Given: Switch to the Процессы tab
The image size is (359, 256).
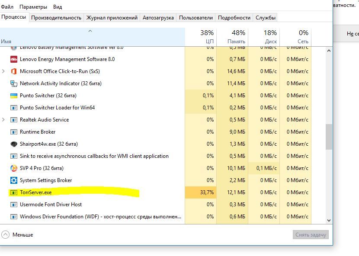Looking at the screenshot, I should tap(14, 17).
